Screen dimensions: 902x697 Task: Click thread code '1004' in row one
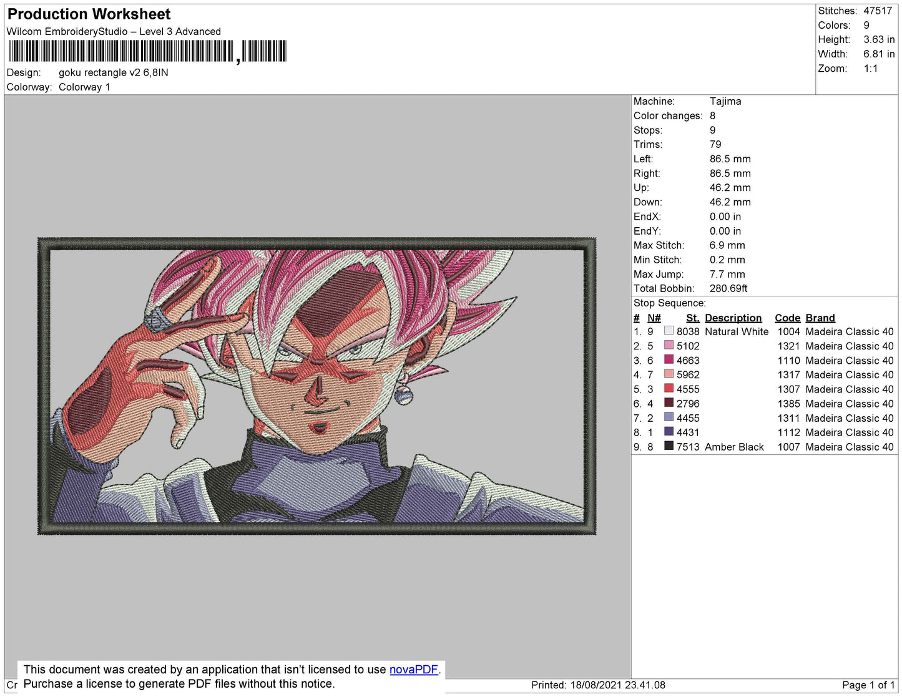tap(788, 332)
